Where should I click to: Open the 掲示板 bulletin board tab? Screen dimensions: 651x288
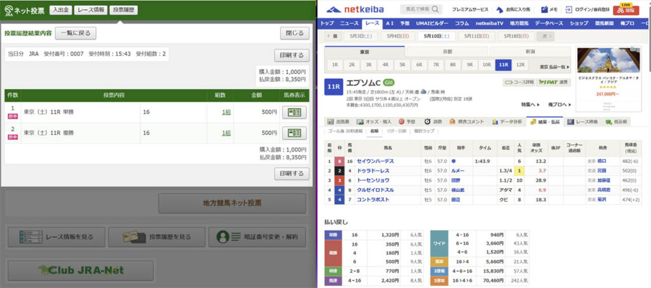(x=616, y=122)
